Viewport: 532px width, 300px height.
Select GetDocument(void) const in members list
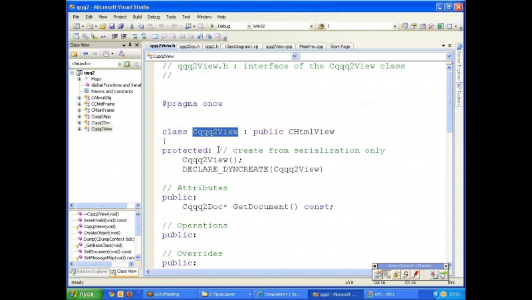107,252
